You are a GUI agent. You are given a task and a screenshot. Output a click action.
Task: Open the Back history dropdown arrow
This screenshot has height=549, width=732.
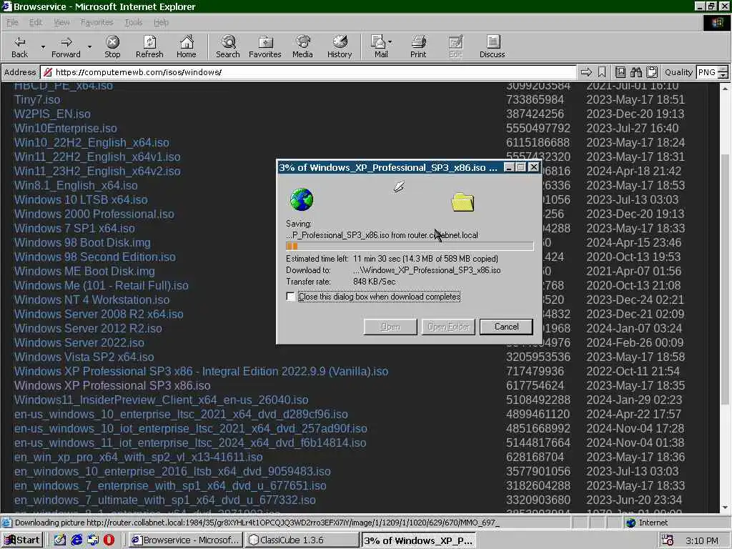[x=43, y=46]
